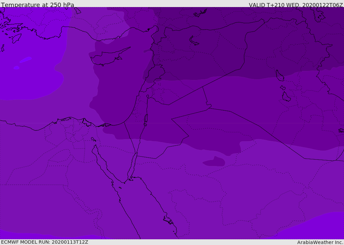Click the "VALID T+210 WED. 20200122T06Z" label
This screenshot has height=245, width=344.
[x=296, y=5]
